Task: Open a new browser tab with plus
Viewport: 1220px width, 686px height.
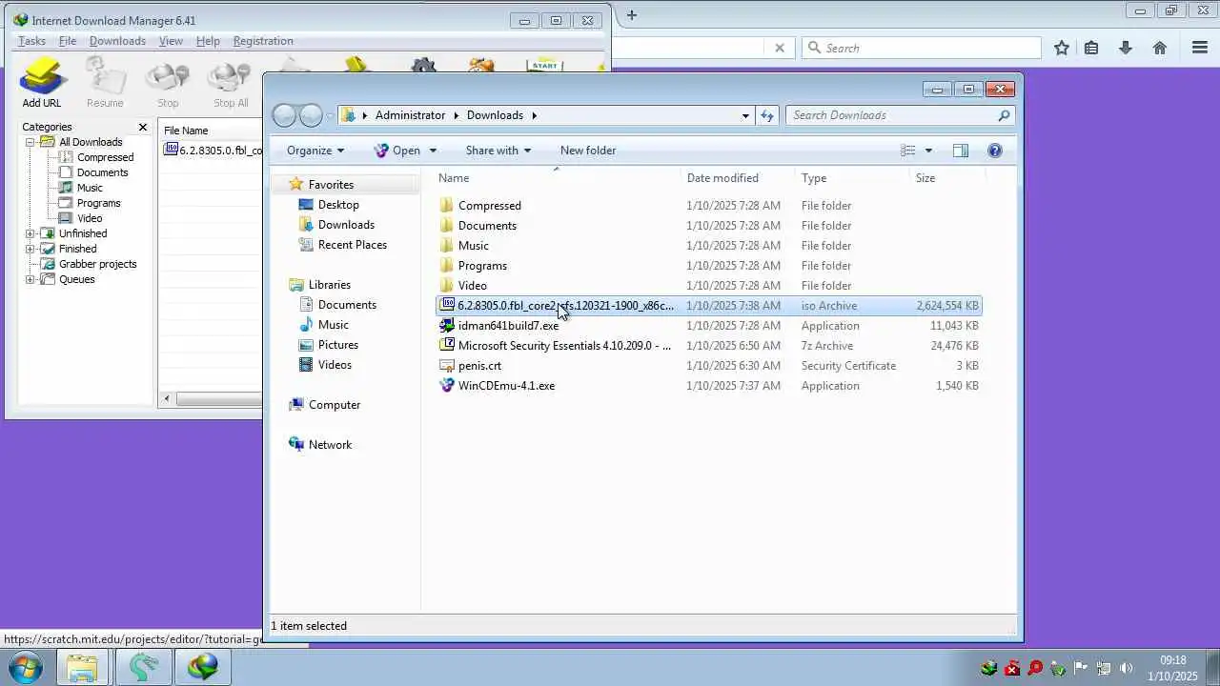Action: coord(631,15)
